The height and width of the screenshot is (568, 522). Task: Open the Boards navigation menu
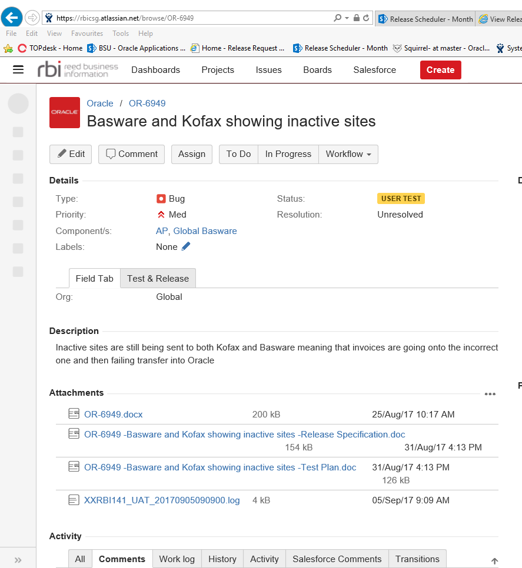click(318, 70)
